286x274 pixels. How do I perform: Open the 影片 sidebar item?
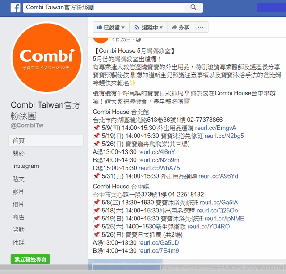(18, 191)
